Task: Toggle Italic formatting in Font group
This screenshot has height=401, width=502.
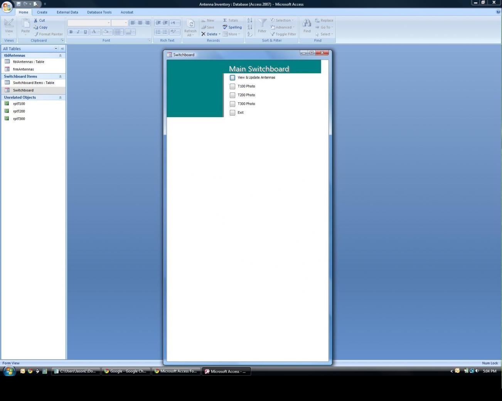Action: pyautogui.click(x=78, y=32)
